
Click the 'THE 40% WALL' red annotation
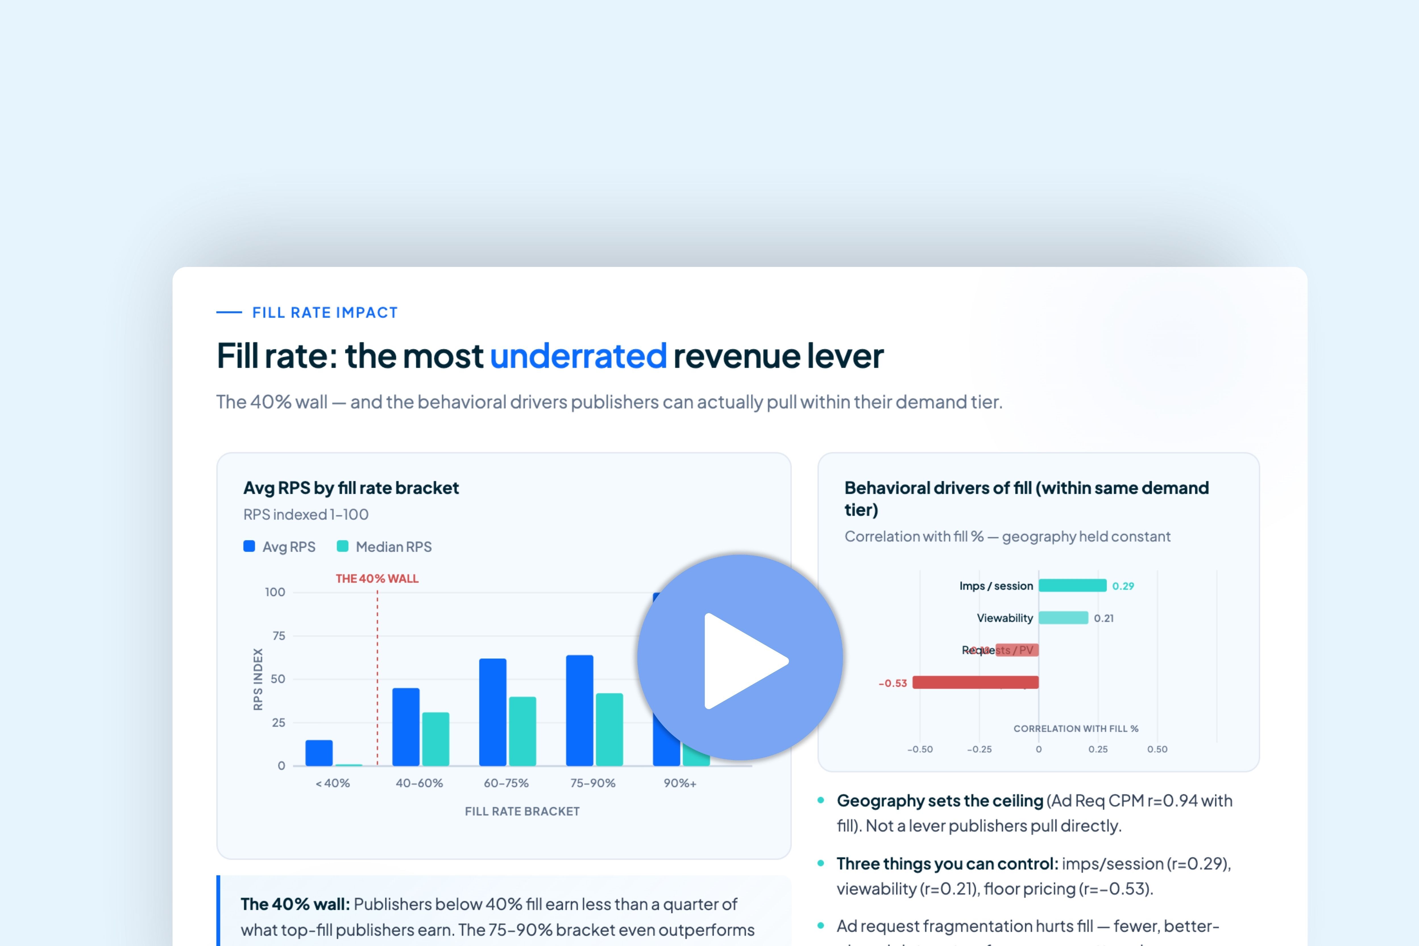tap(377, 578)
